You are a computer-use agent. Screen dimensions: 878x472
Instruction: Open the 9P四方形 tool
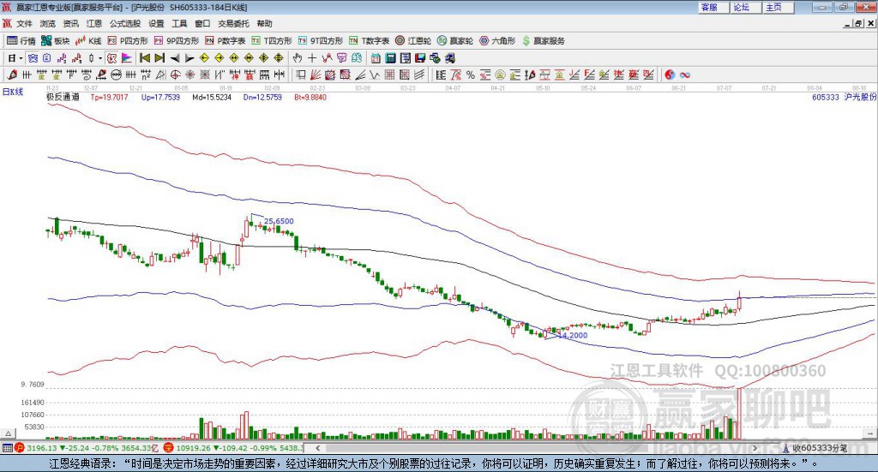177,41
